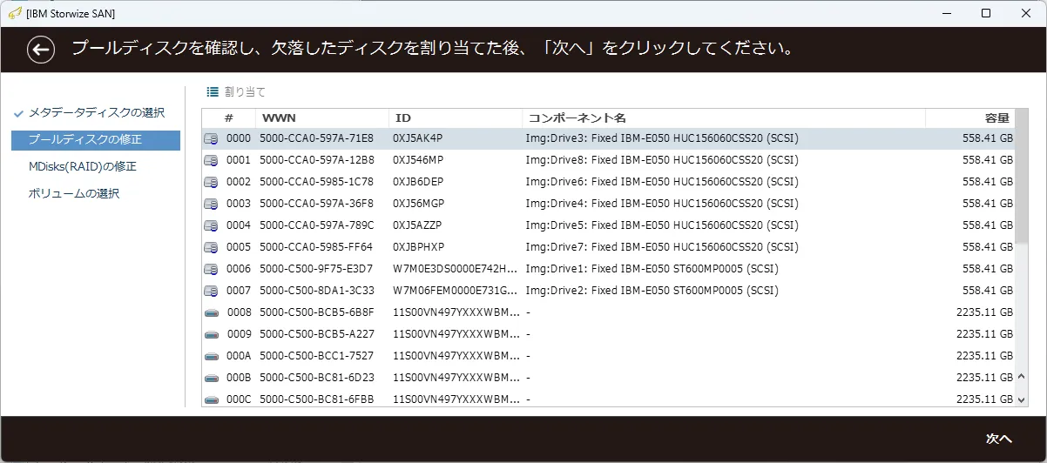Click drive icon of row 0008
The image size is (1047, 463).
pos(211,312)
